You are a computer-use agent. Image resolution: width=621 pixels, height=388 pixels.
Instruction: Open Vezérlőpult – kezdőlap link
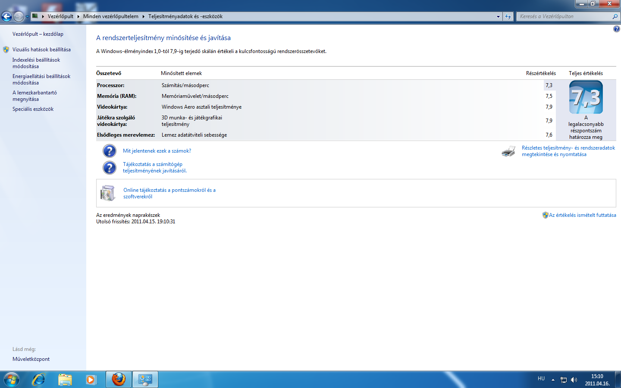[38, 34]
